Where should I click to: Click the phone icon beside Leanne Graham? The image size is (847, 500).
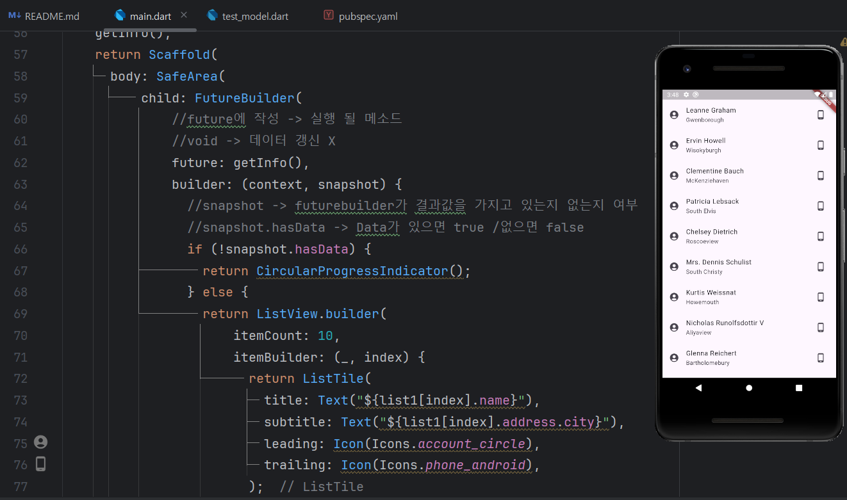pyautogui.click(x=821, y=114)
